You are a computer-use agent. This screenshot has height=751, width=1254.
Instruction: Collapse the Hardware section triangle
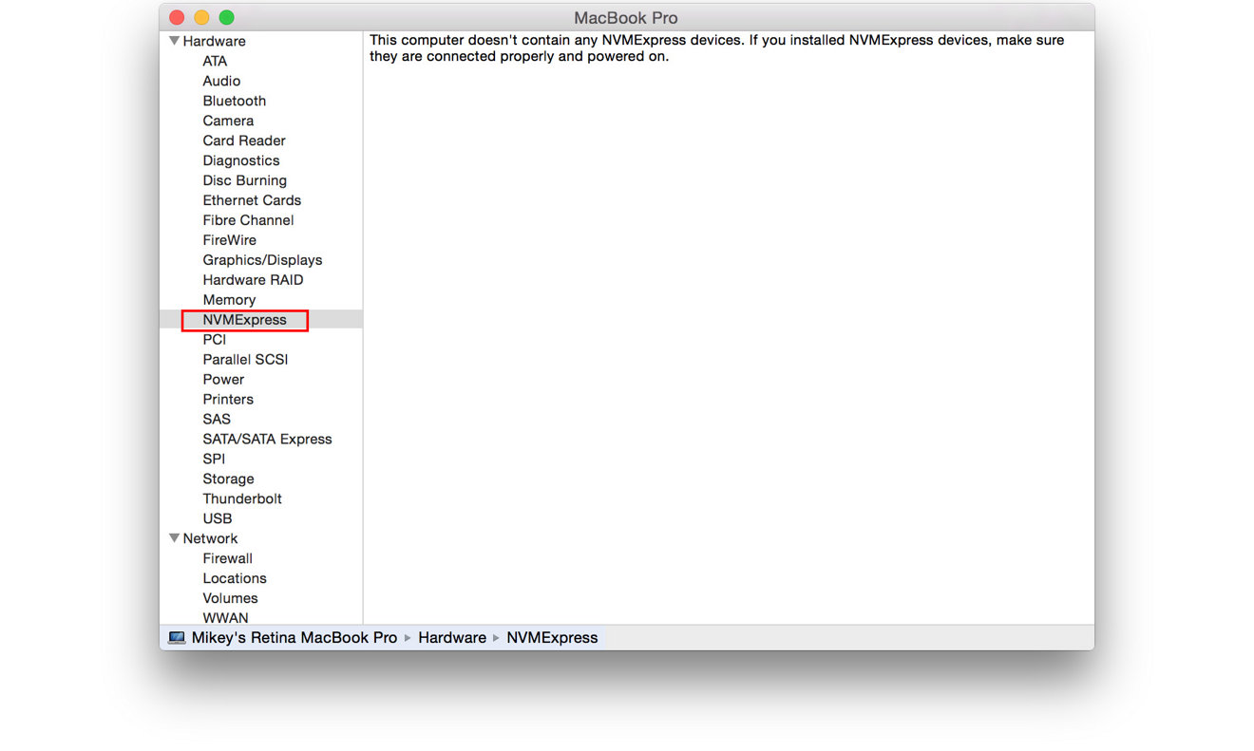click(175, 41)
